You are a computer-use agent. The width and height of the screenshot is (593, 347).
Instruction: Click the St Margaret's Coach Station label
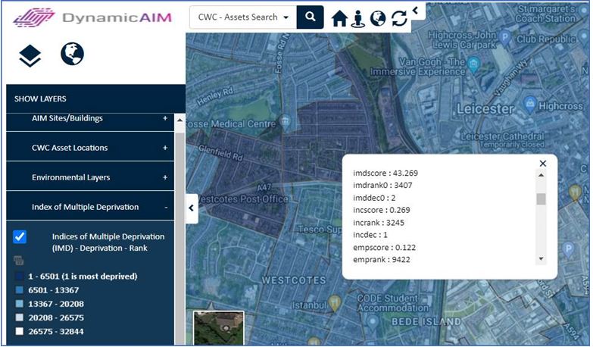546,14
